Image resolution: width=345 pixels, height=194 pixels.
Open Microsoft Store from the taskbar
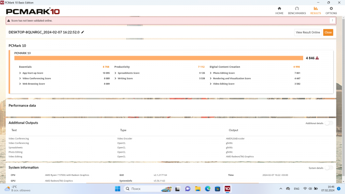pyautogui.click(x=217, y=189)
